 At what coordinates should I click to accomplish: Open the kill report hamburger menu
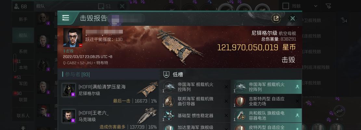click(66, 18)
